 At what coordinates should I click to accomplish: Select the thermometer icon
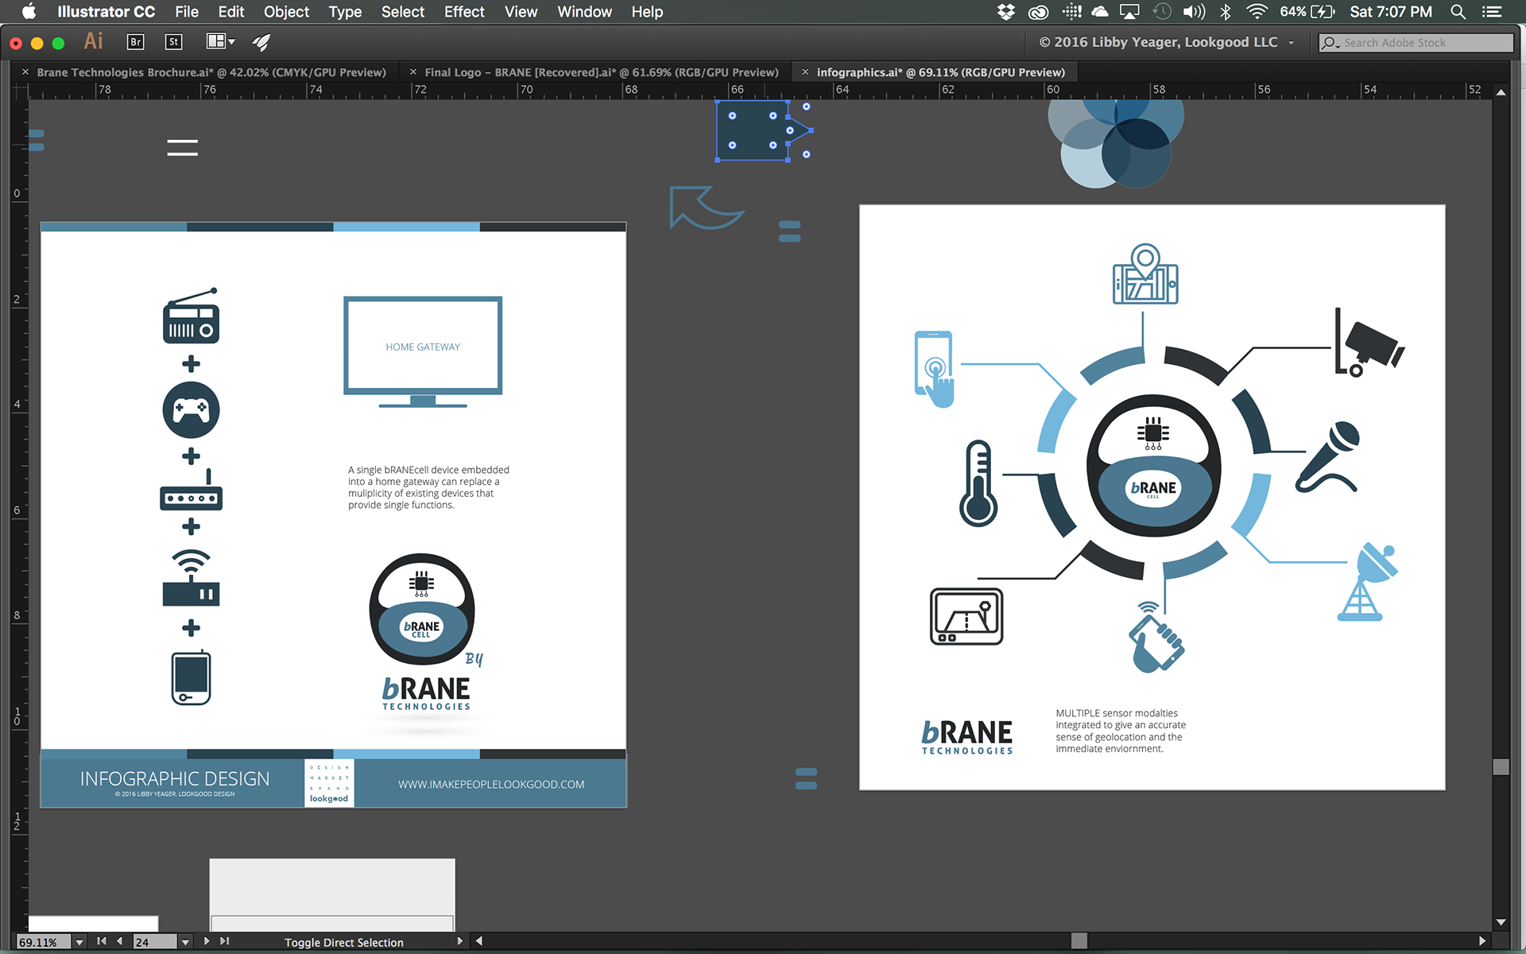[978, 483]
